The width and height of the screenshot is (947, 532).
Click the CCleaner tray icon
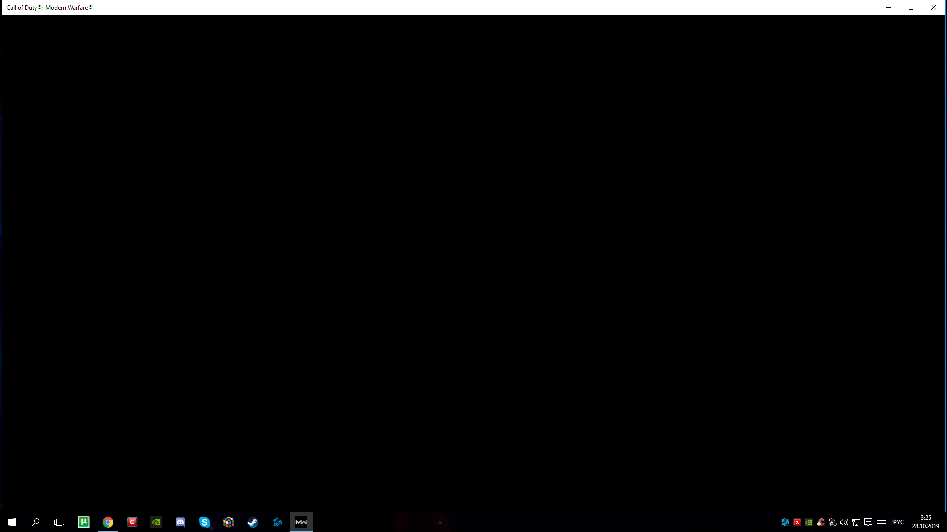pos(821,522)
